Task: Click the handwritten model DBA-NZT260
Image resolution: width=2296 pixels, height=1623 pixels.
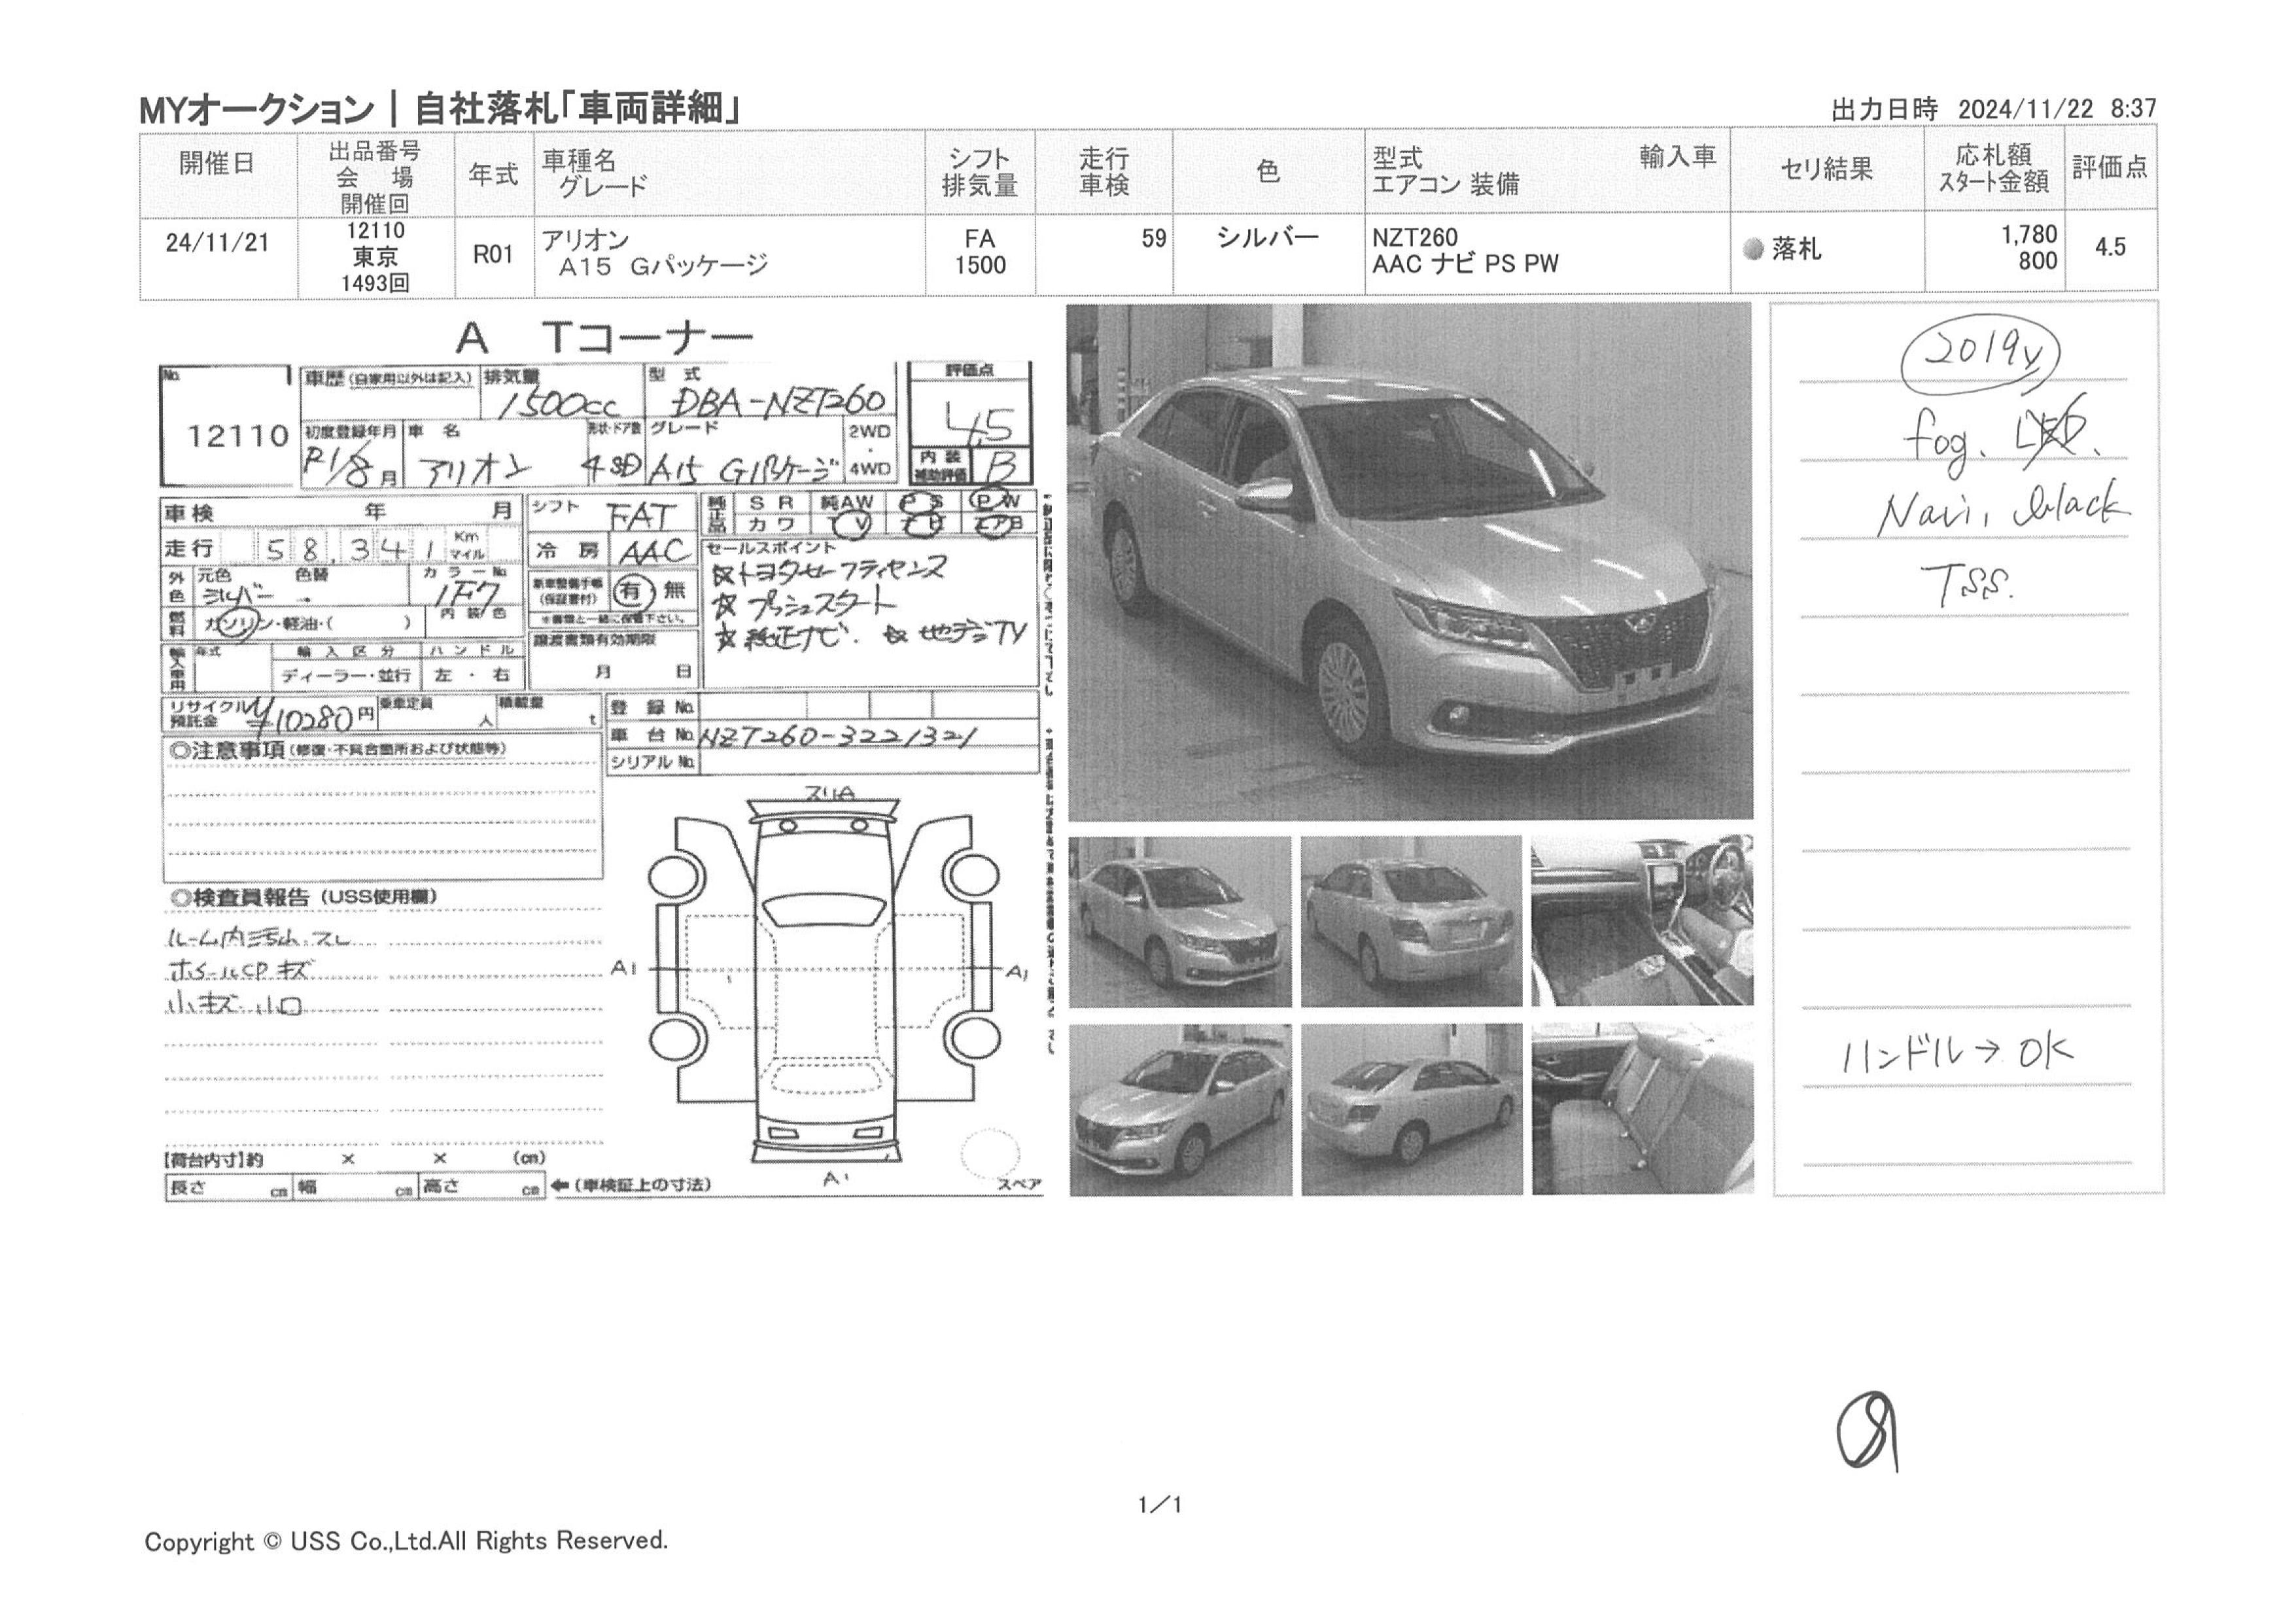Action: click(778, 401)
